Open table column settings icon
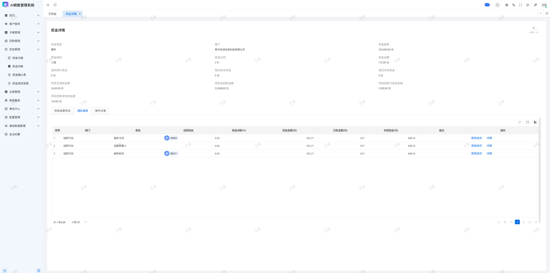Screen dimensions: 550x273 [x=535, y=122]
